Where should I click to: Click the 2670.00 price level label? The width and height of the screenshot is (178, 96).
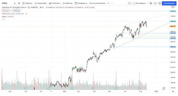click(x=173, y=38)
